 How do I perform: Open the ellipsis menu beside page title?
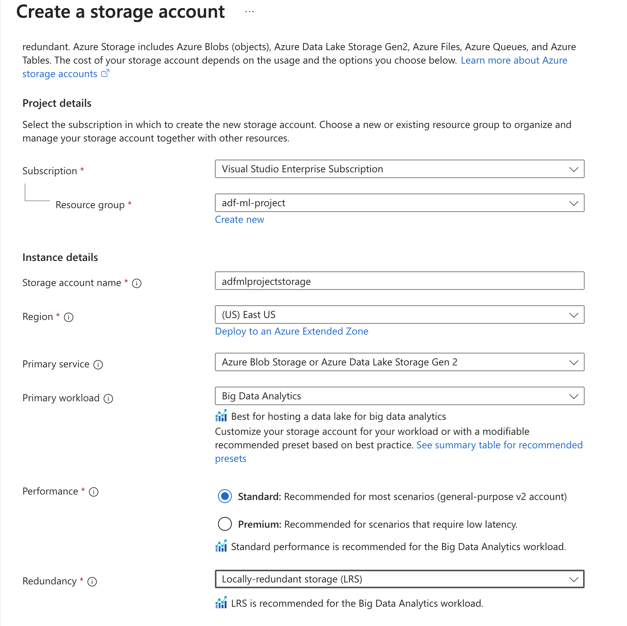coord(250,12)
